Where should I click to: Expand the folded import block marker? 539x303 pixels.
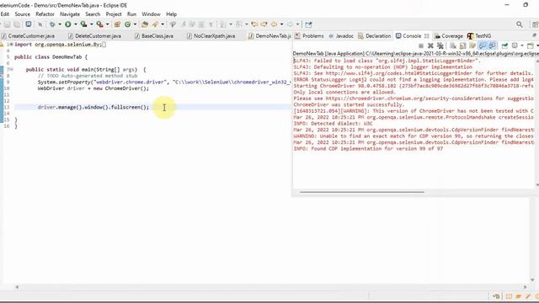(x=11, y=45)
